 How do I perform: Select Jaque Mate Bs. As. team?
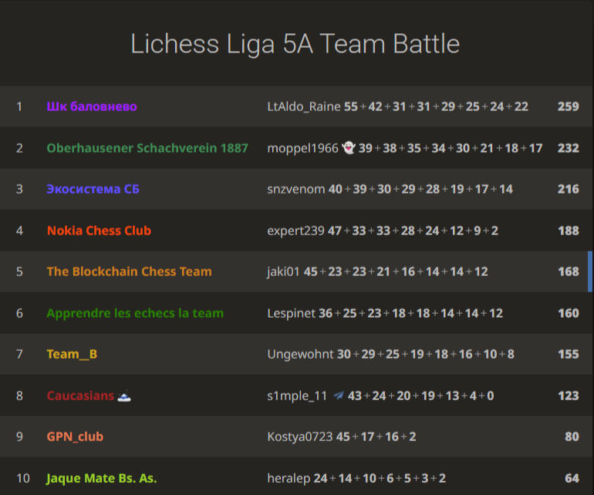coord(102,478)
